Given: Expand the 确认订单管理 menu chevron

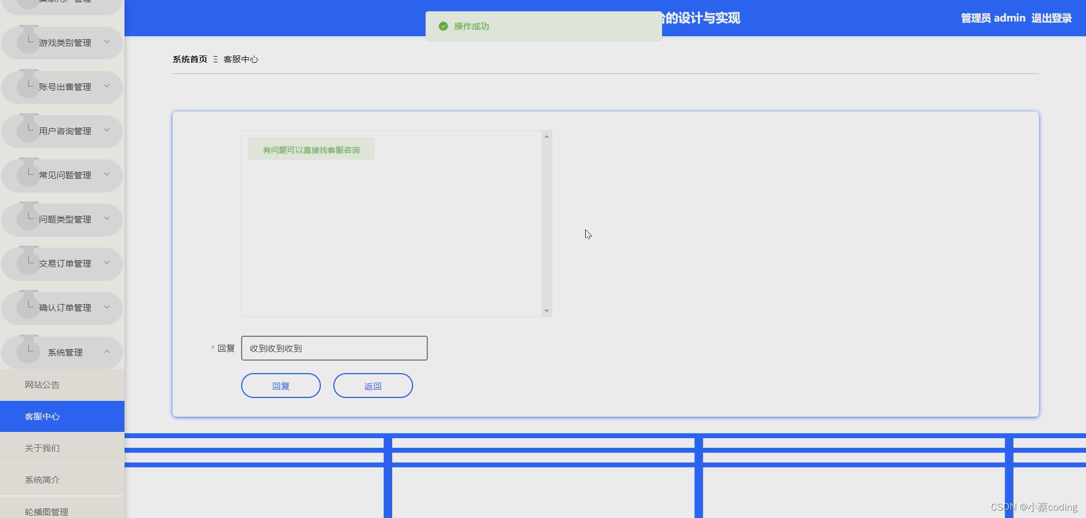Looking at the screenshot, I should 106,307.
